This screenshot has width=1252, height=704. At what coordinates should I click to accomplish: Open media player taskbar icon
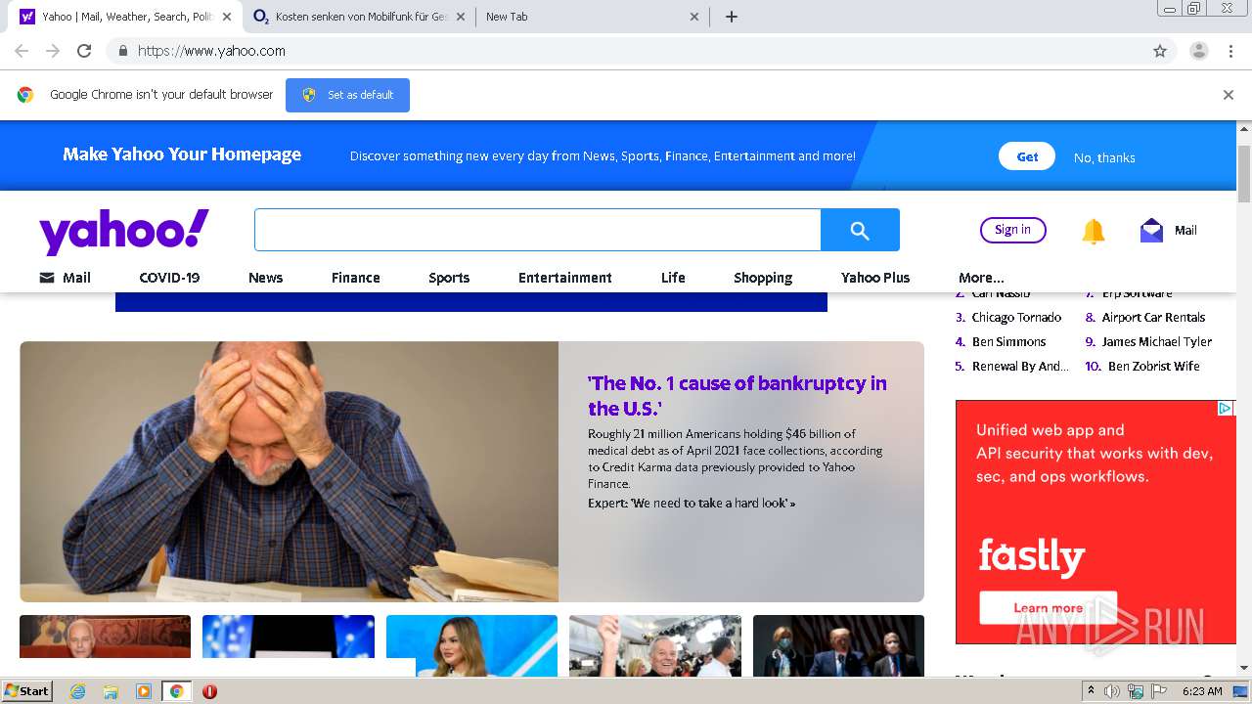coord(144,691)
